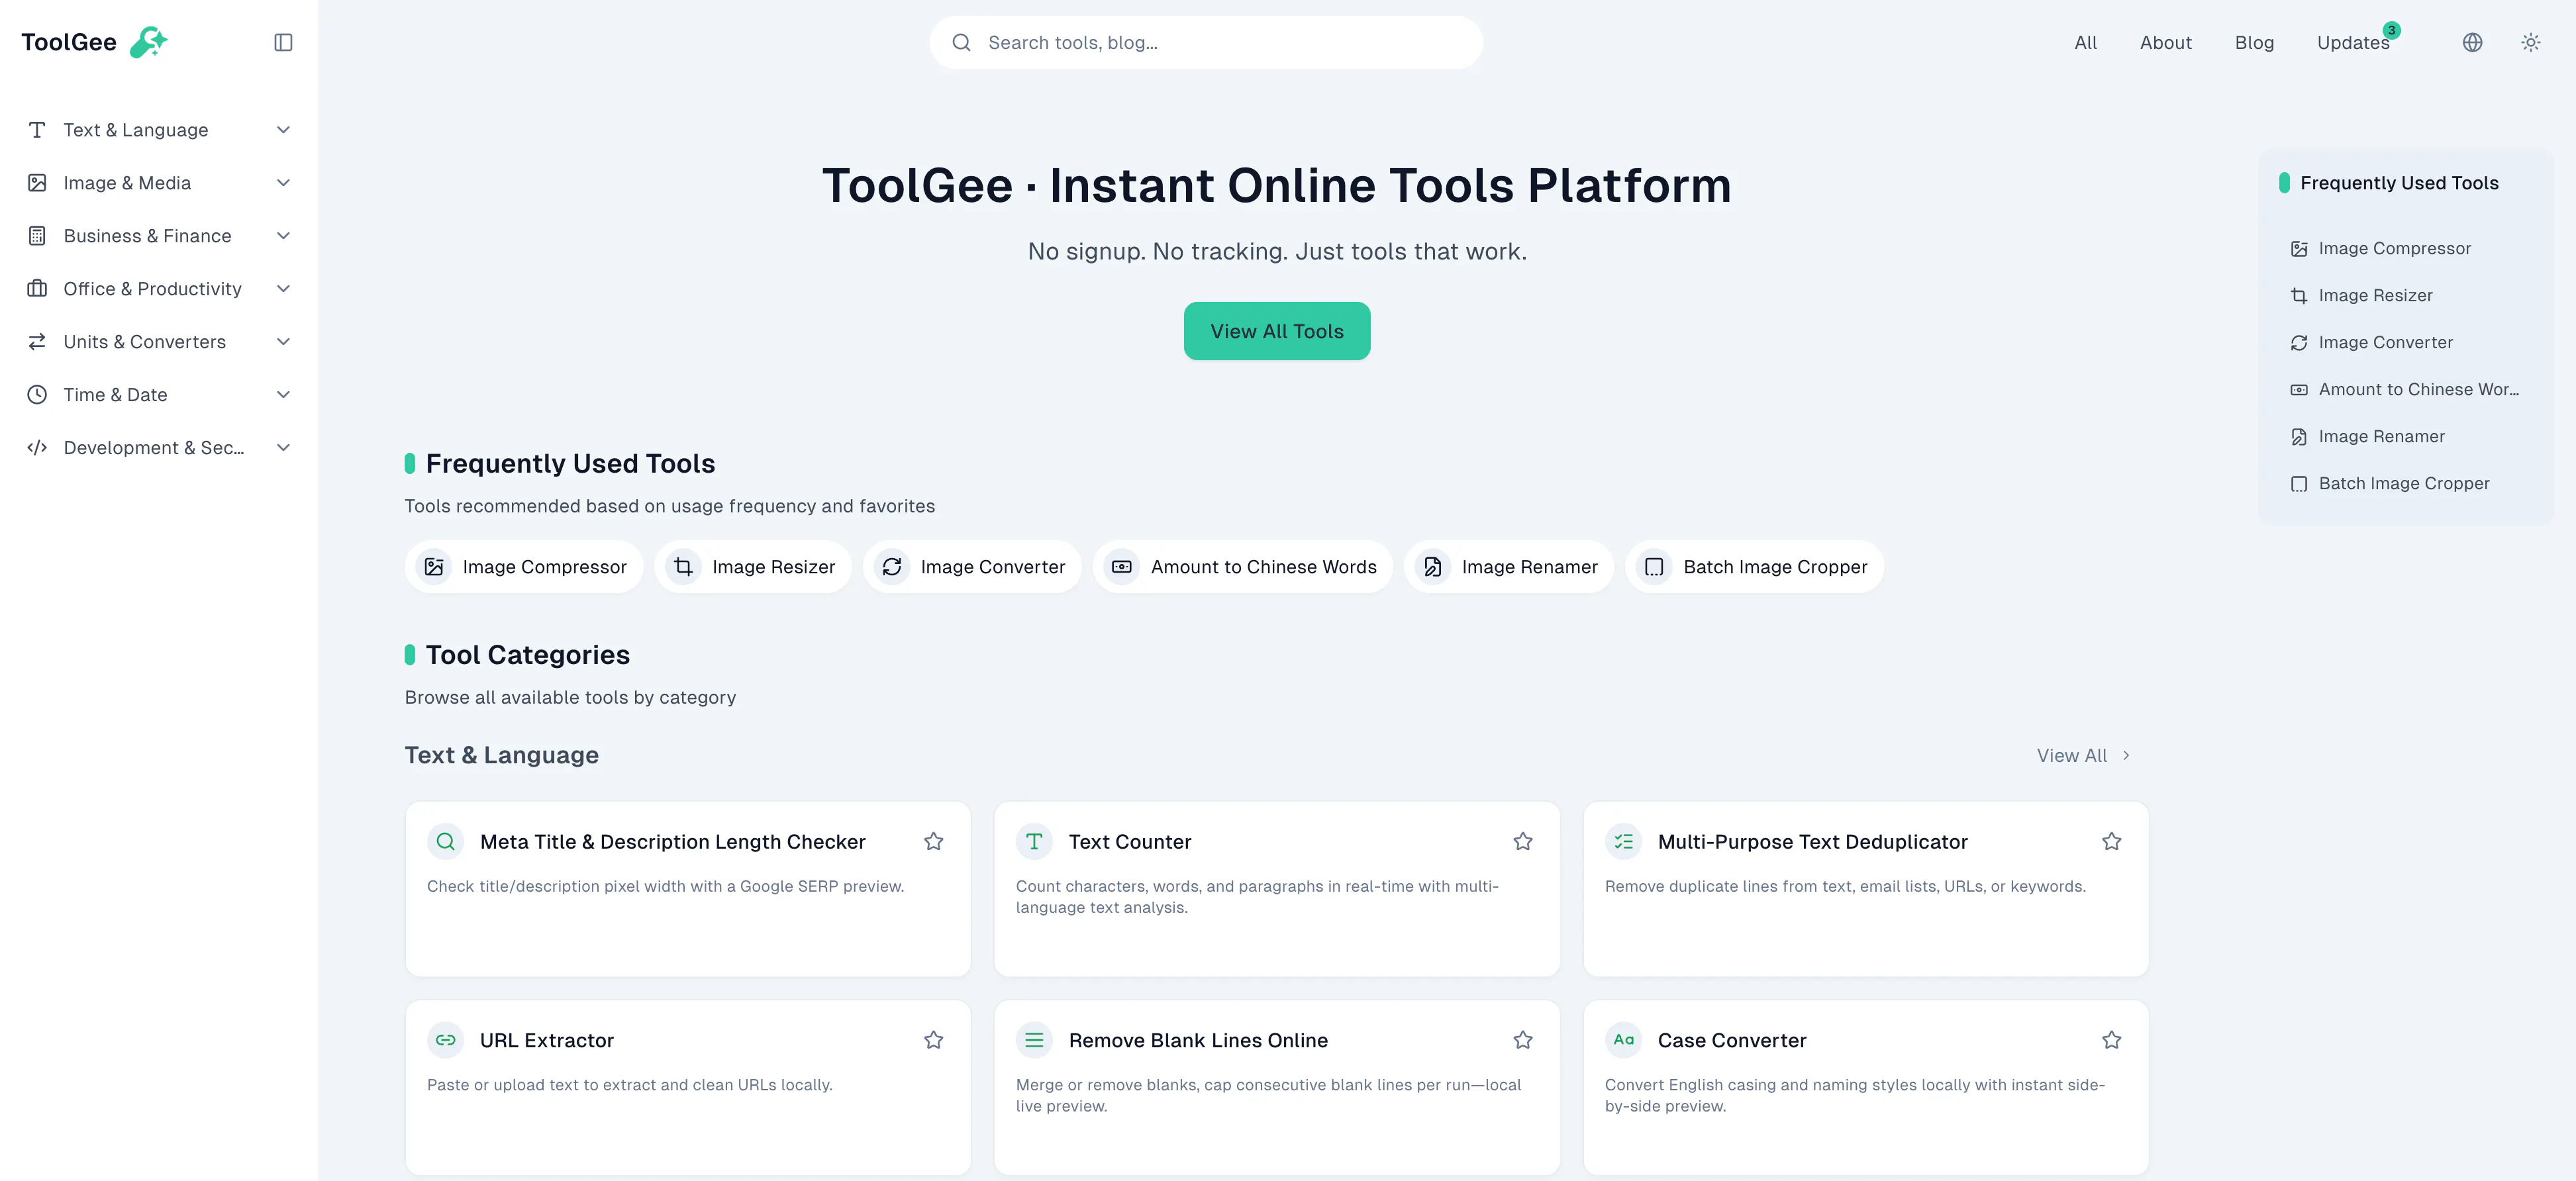Click Meta Title checker magnifier icon
This screenshot has width=2576, height=1181.
point(445,842)
